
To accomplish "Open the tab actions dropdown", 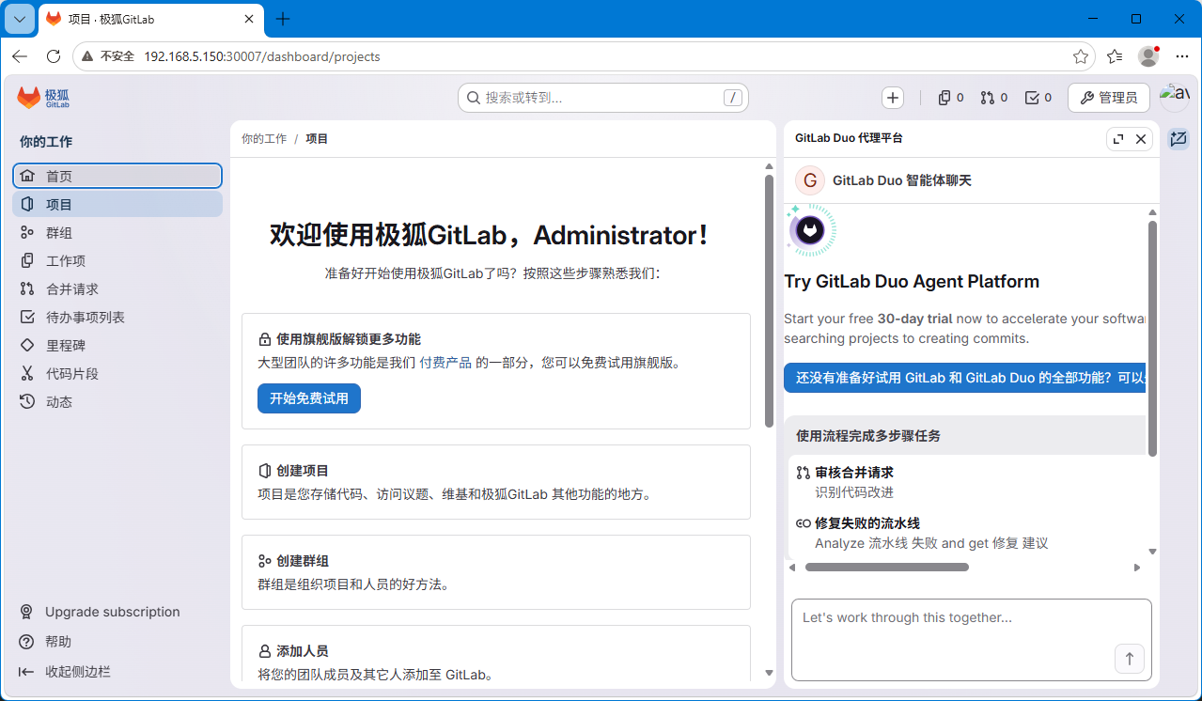I will pos(19,19).
